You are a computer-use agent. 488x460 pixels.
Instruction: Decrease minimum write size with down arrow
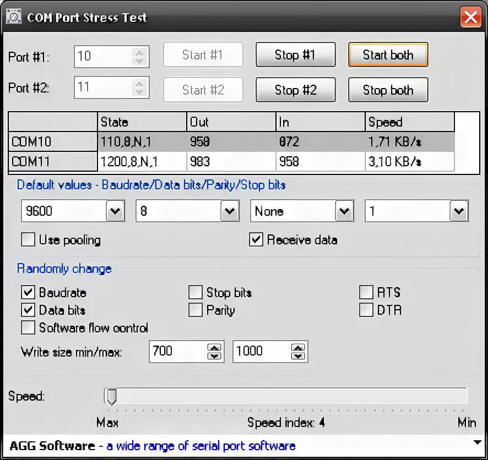point(214,356)
